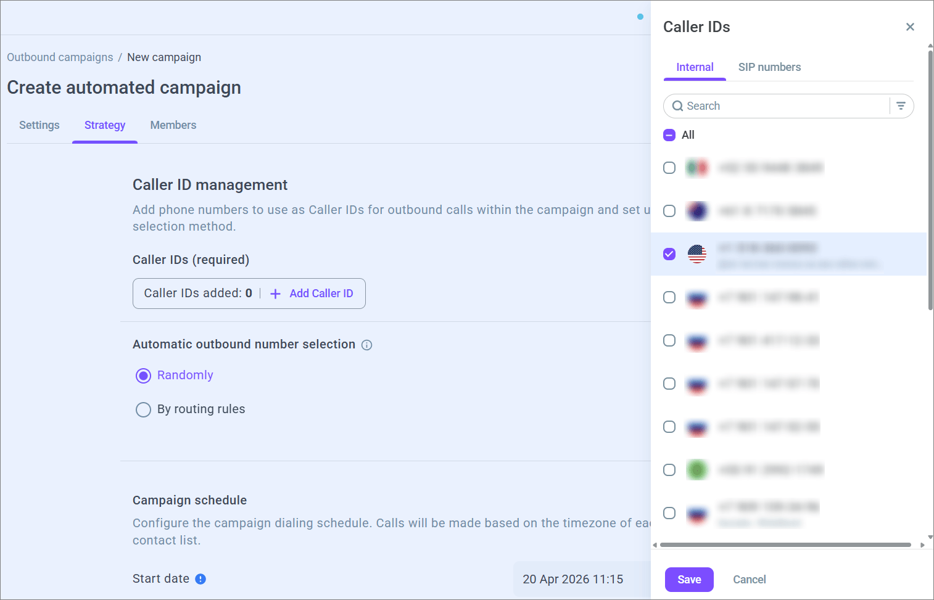Toggle the All checkbox
This screenshot has height=600, width=934.
[x=669, y=135]
